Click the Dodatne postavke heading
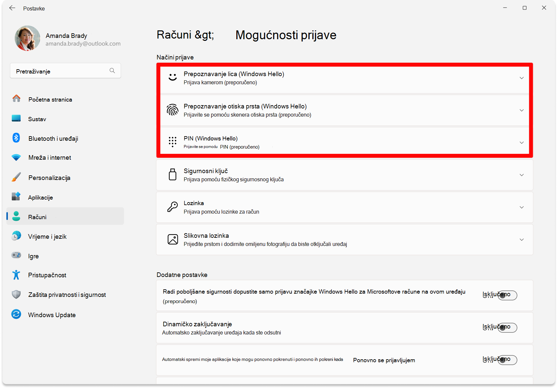 pyautogui.click(x=182, y=275)
